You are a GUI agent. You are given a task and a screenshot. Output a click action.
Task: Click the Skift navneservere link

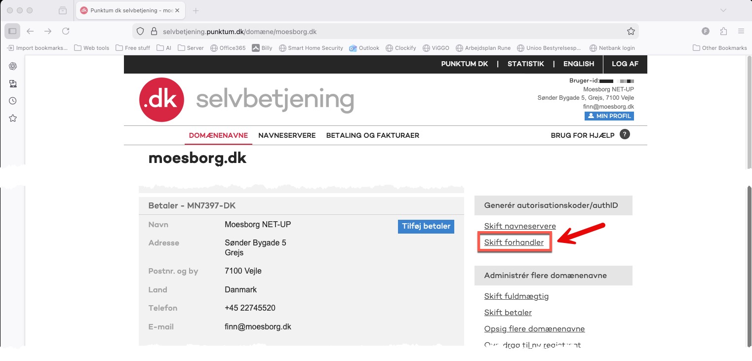coord(520,226)
